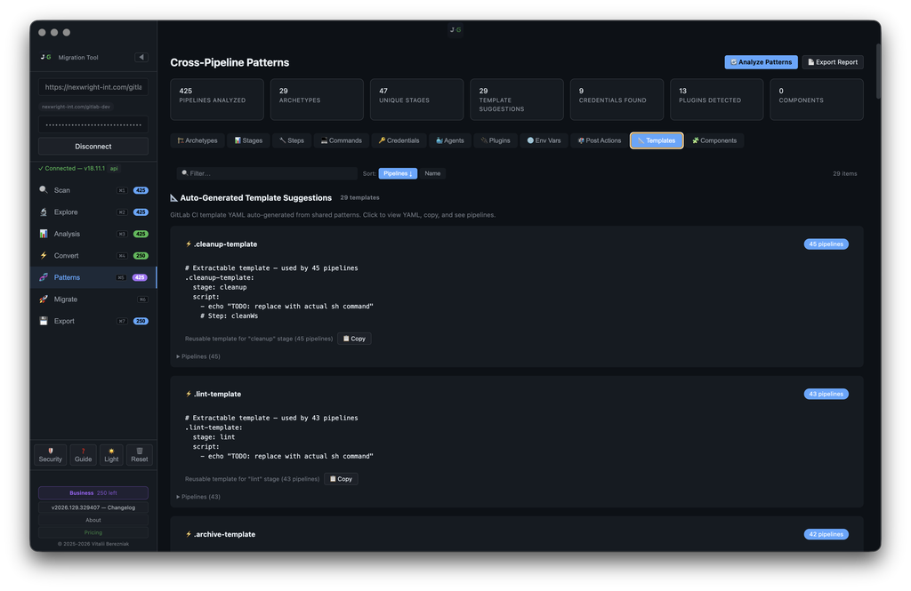Expand Pipelines (43) list
911x591 pixels.
198,497
